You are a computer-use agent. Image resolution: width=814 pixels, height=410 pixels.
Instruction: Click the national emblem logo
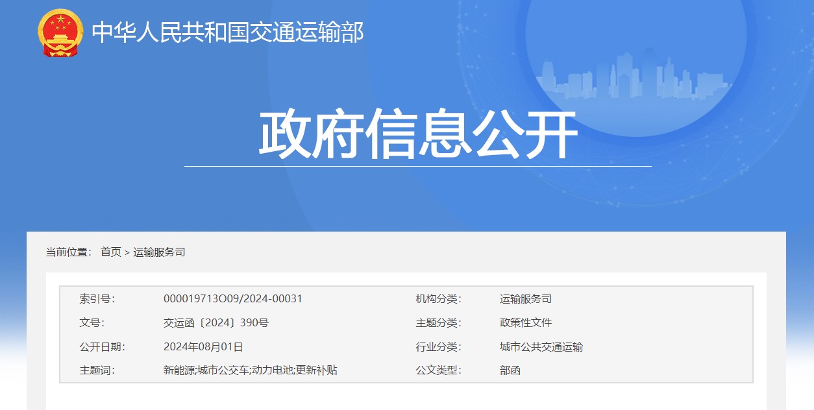[x=60, y=33]
